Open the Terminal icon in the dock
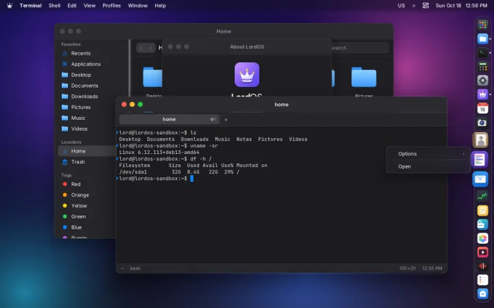The width and height of the screenshot is (494, 308). pos(482,53)
